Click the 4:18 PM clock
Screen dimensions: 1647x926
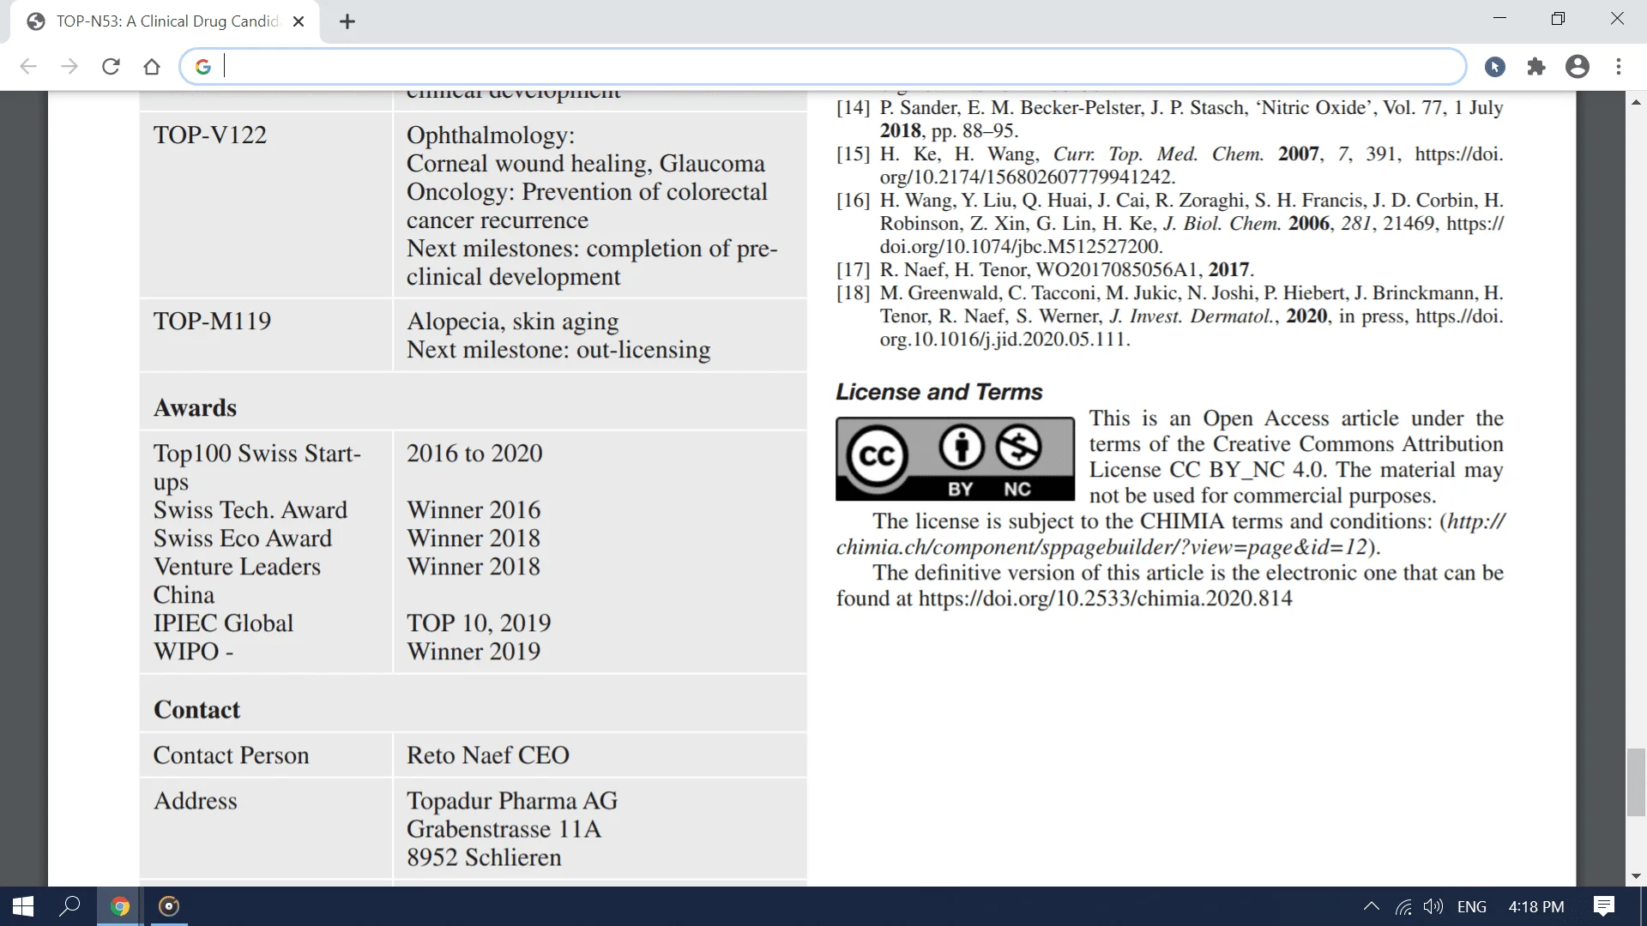click(1536, 906)
